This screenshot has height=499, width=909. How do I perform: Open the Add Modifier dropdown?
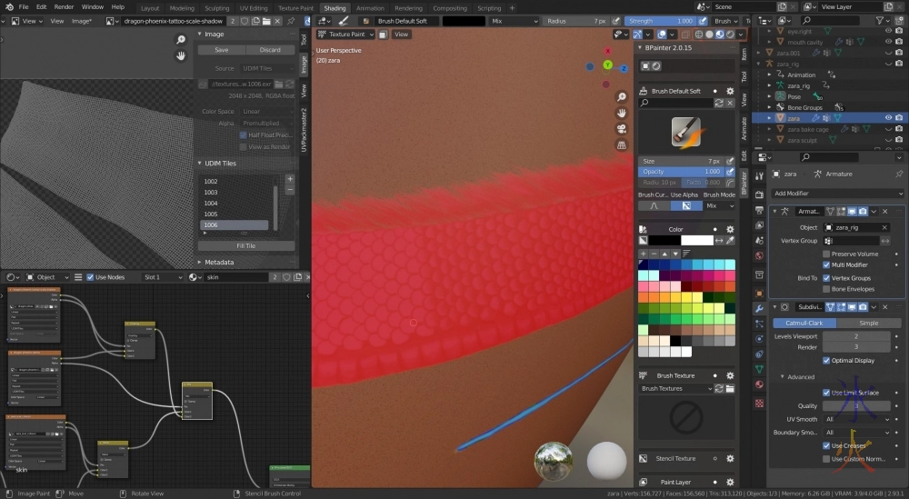click(x=836, y=193)
